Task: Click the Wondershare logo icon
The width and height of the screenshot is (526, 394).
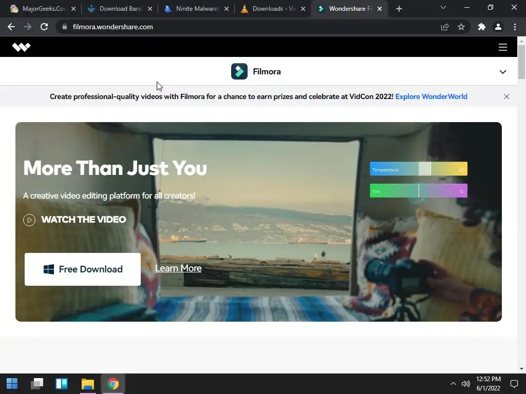Action: click(21, 47)
